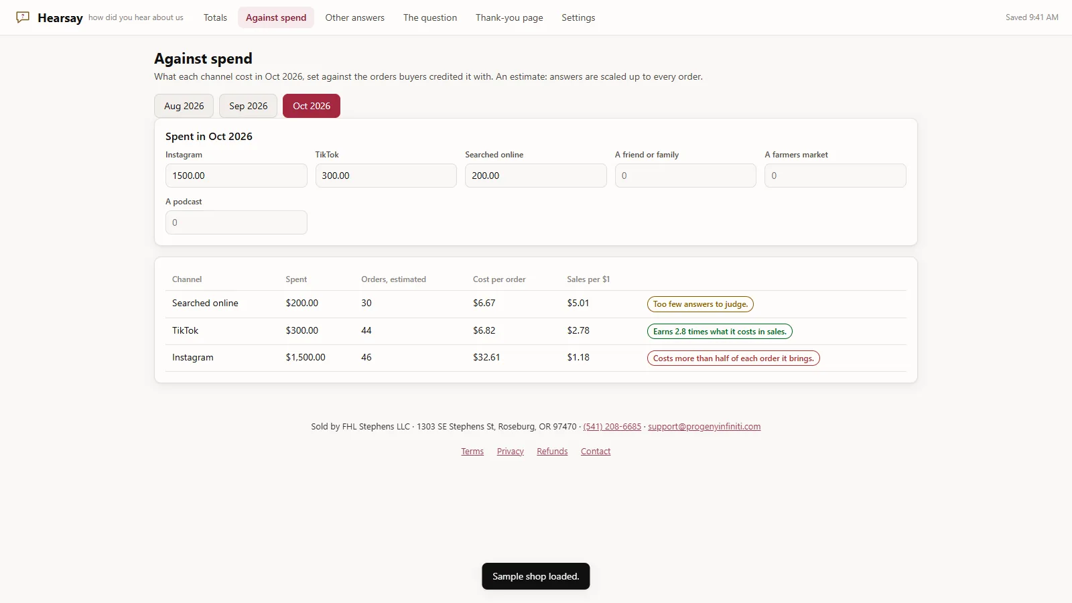Screen dimensions: 1072x603
Task: Click the A friend or family spend field
Action: 685,176
